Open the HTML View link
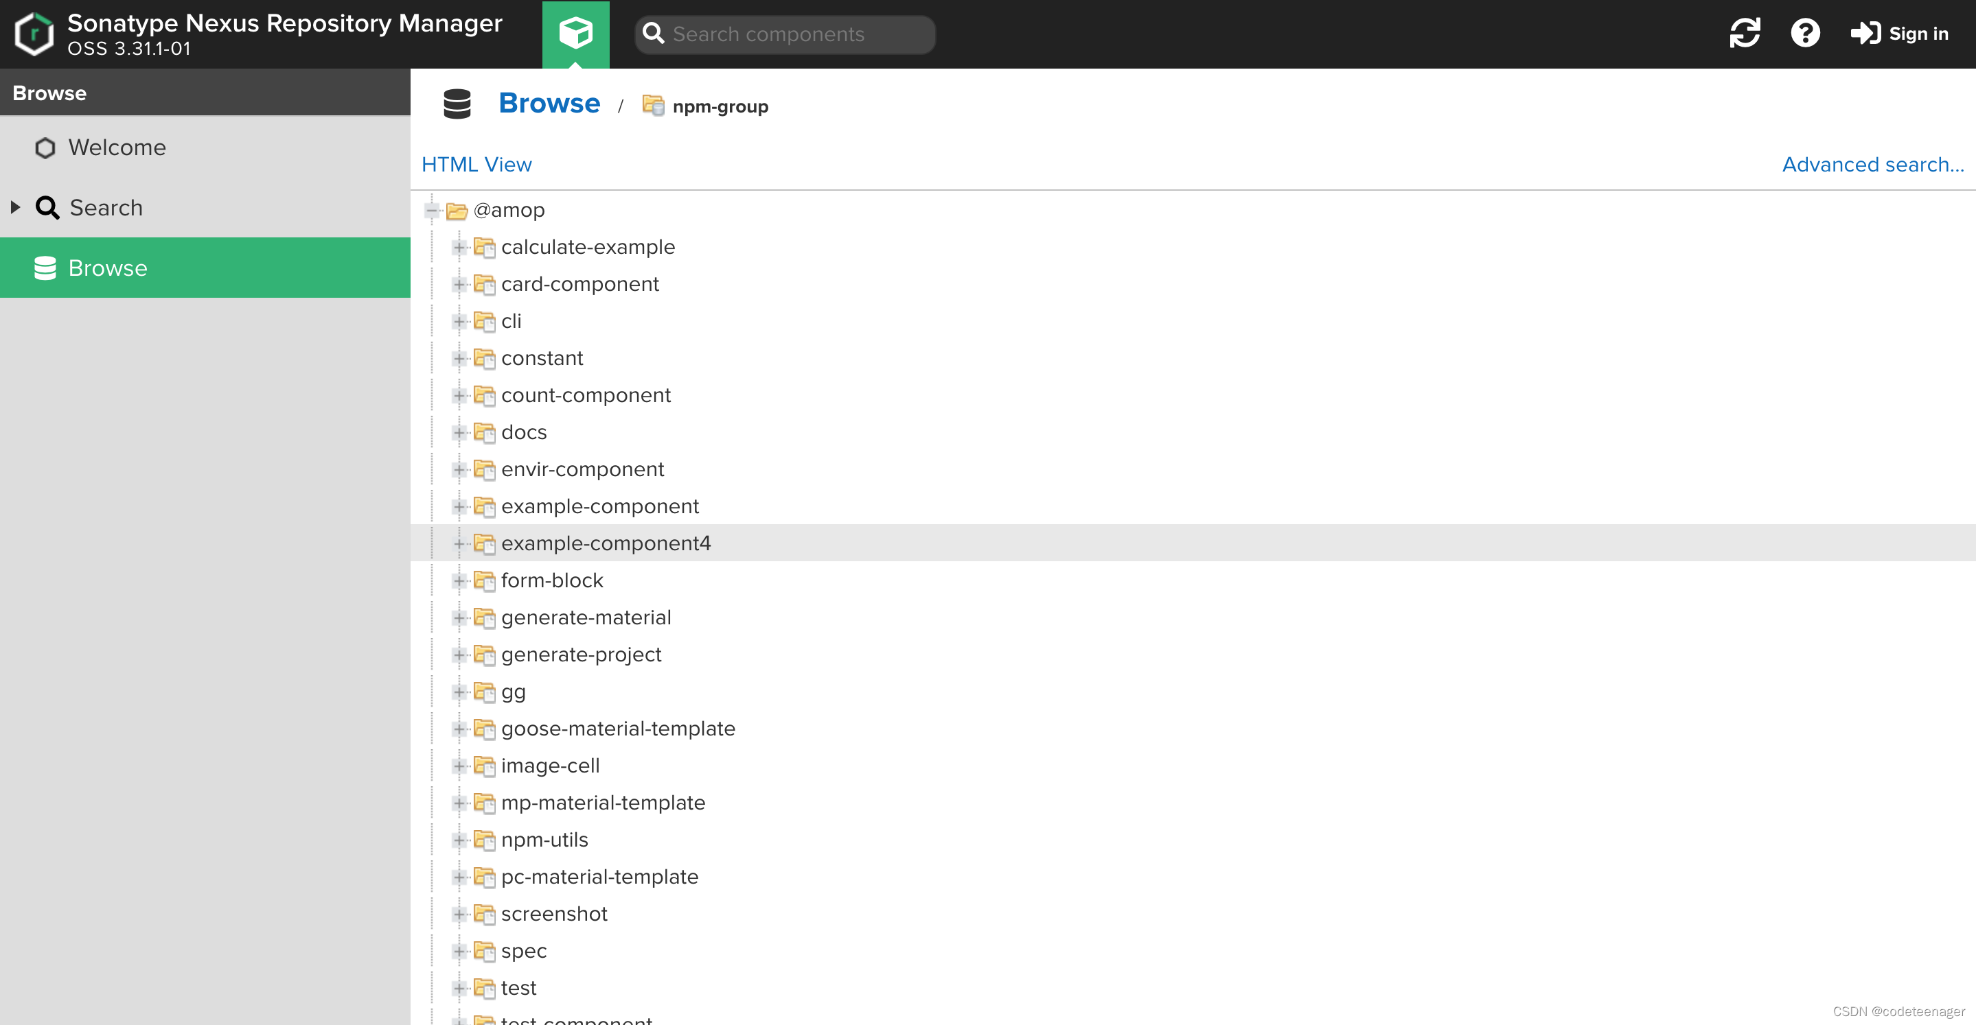The width and height of the screenshot is (1976, 1025). [476, 164]
